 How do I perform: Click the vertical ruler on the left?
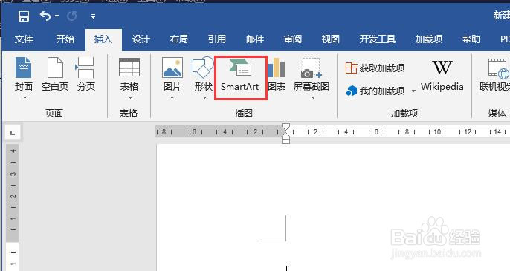(13, 208)
